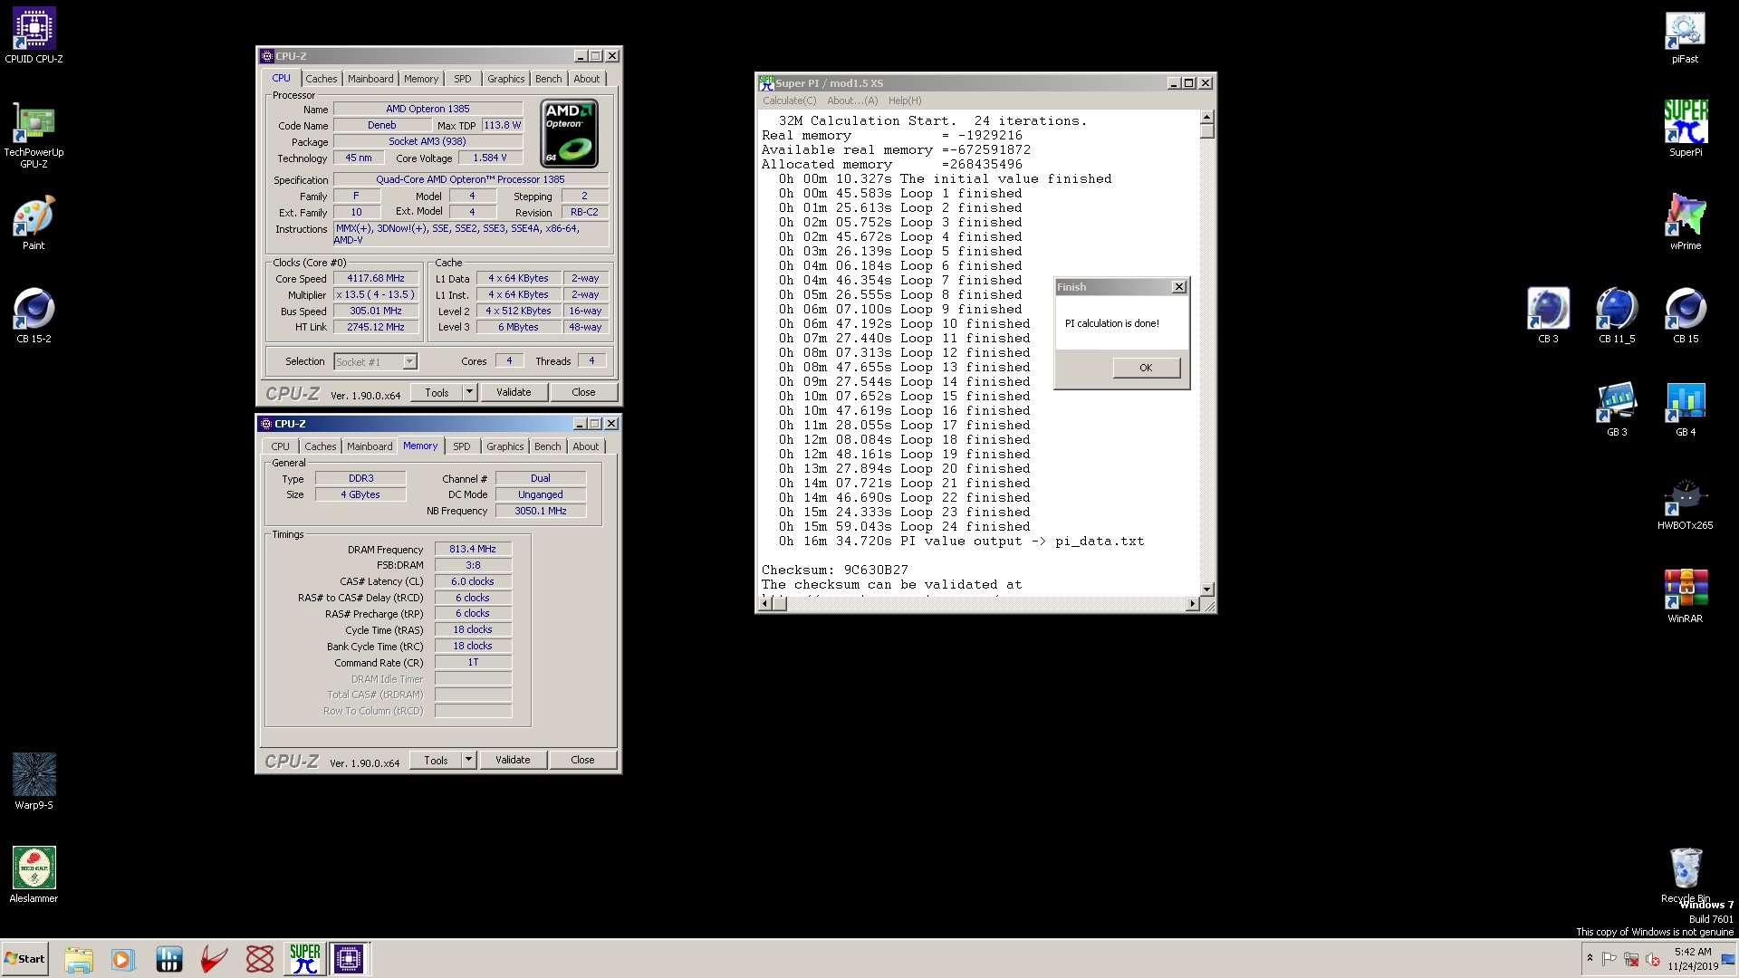This screenshot has width=1739, height=978.
Task: Click the Action Center flag tray icon
Action: click(x=1609, y=959)
